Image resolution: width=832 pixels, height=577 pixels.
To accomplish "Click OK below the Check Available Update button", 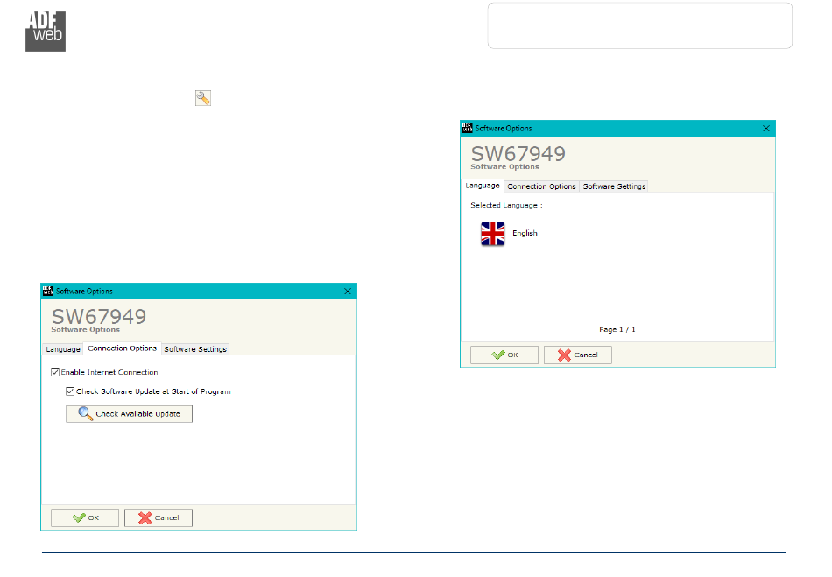I will (85, 517).
